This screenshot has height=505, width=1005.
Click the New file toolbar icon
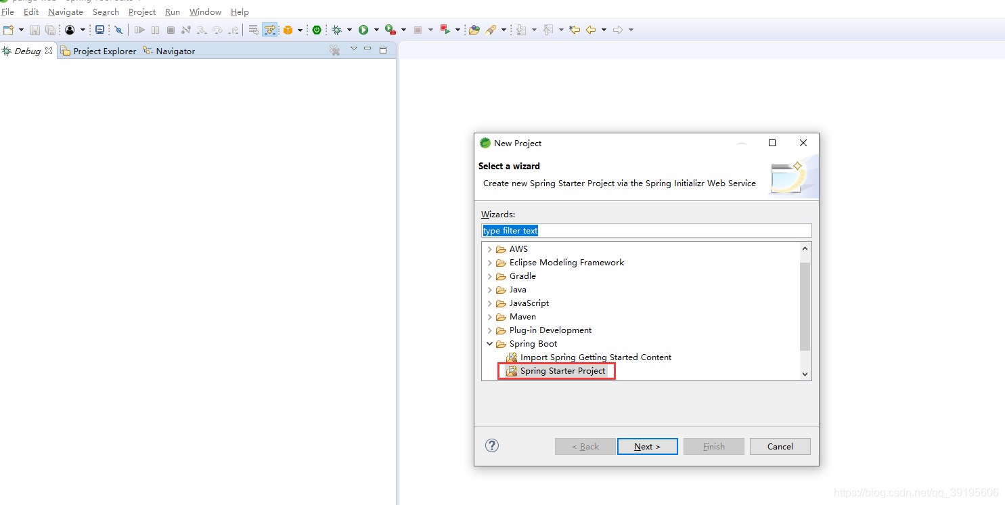8,30
